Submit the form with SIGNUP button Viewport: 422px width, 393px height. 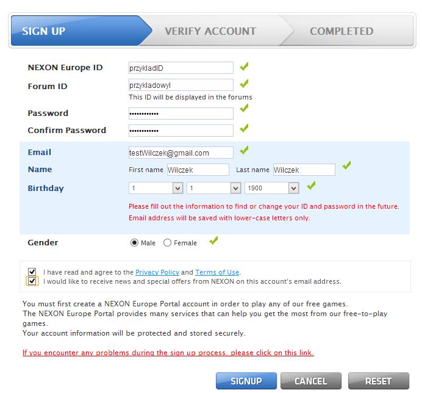(x=246, y=381)
